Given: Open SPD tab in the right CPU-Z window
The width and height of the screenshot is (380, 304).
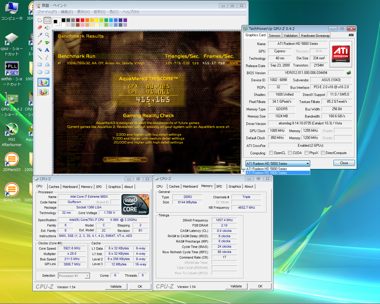Looking at the screenshot, I should click(219, 186).
